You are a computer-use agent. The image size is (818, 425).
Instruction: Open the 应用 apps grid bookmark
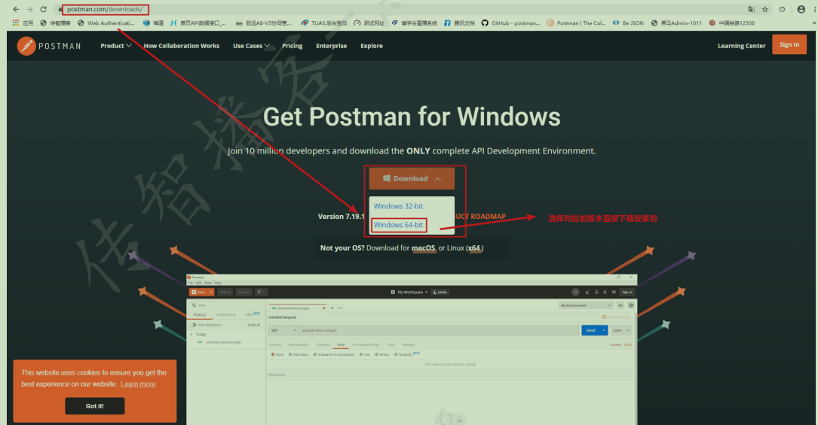(23, 23)
